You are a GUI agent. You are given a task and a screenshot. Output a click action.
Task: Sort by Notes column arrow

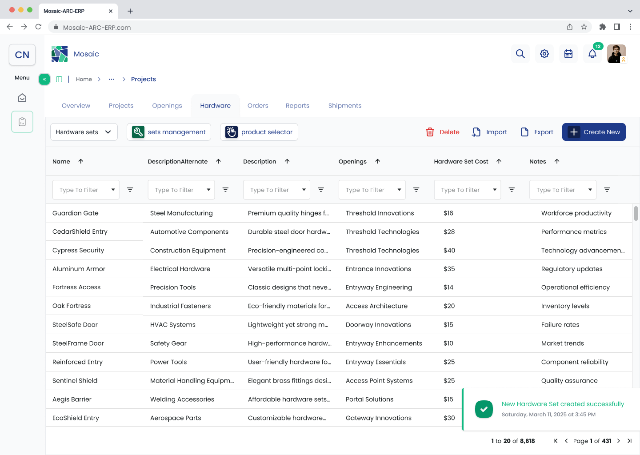(557, 161)
